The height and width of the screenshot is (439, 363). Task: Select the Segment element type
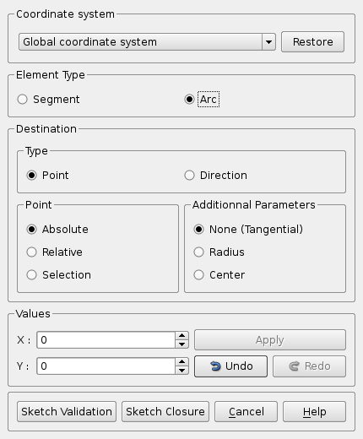coord(48,100)
